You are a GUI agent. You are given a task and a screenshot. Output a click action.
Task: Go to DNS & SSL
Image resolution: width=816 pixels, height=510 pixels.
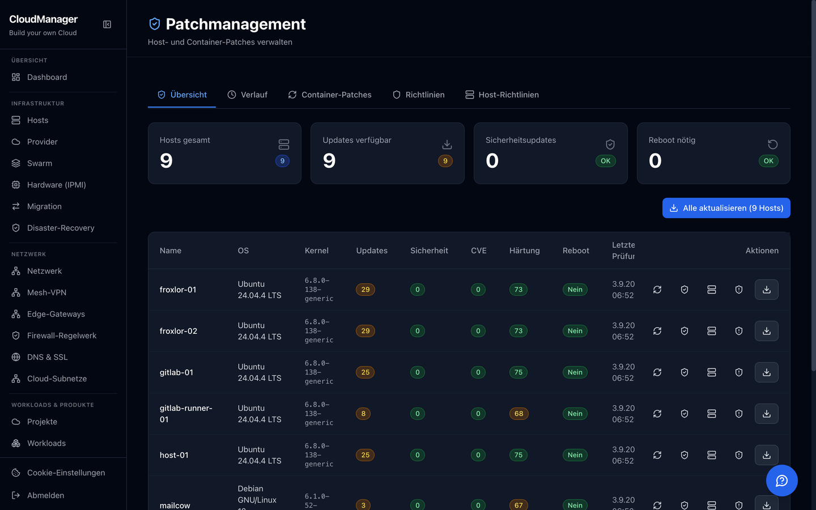point(63,357)
